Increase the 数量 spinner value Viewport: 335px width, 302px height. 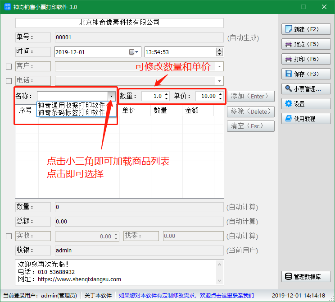(x=166, y=94)
